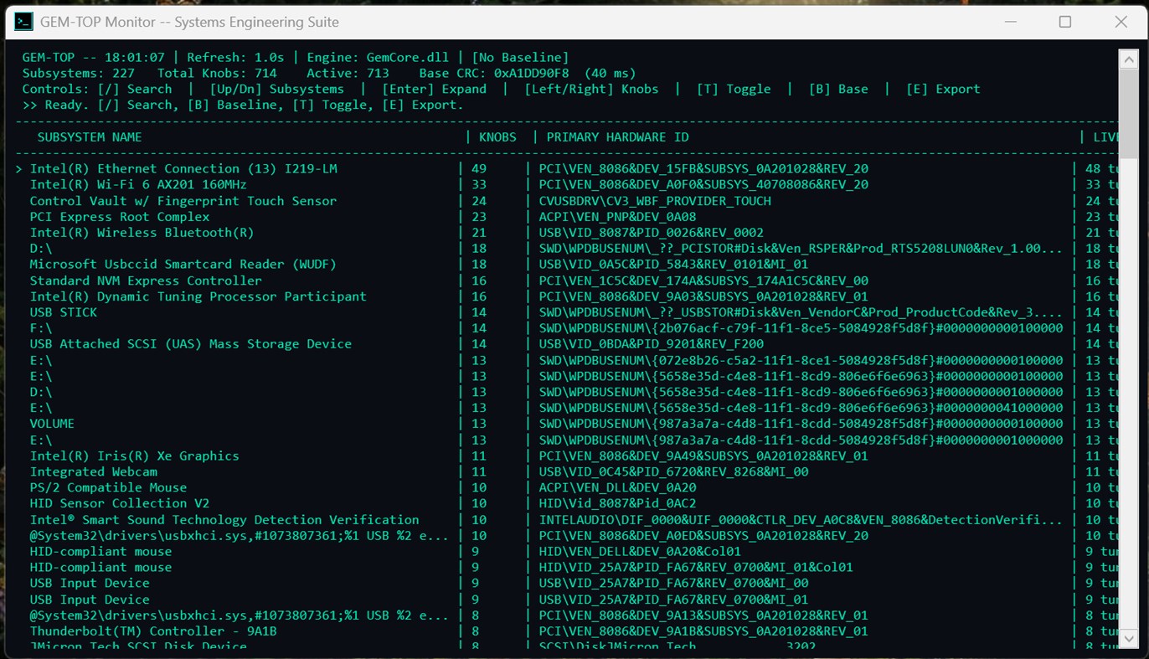Screen dimensions: 1149x659
Task: Click the SUBSYSTEM NAME column header
Action: pos(90,137)
